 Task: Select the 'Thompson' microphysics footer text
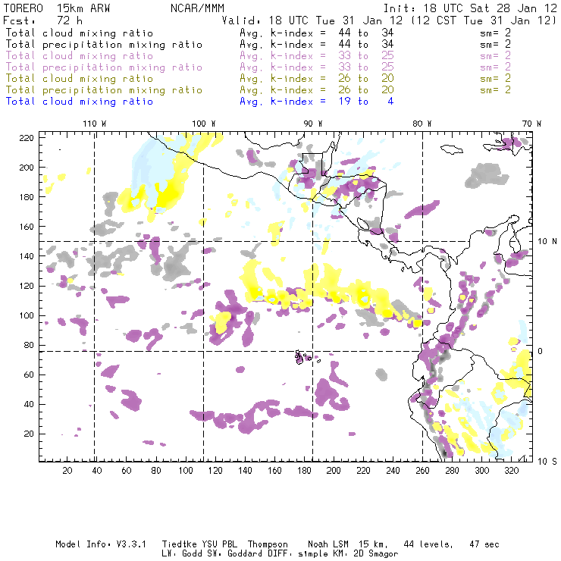268,544
